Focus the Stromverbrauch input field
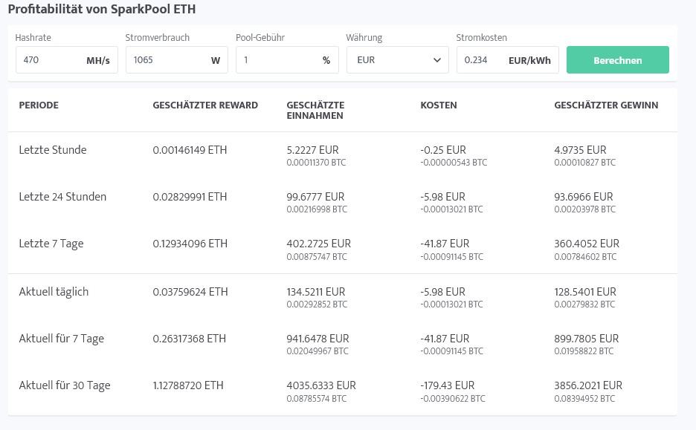 [165, 60]
